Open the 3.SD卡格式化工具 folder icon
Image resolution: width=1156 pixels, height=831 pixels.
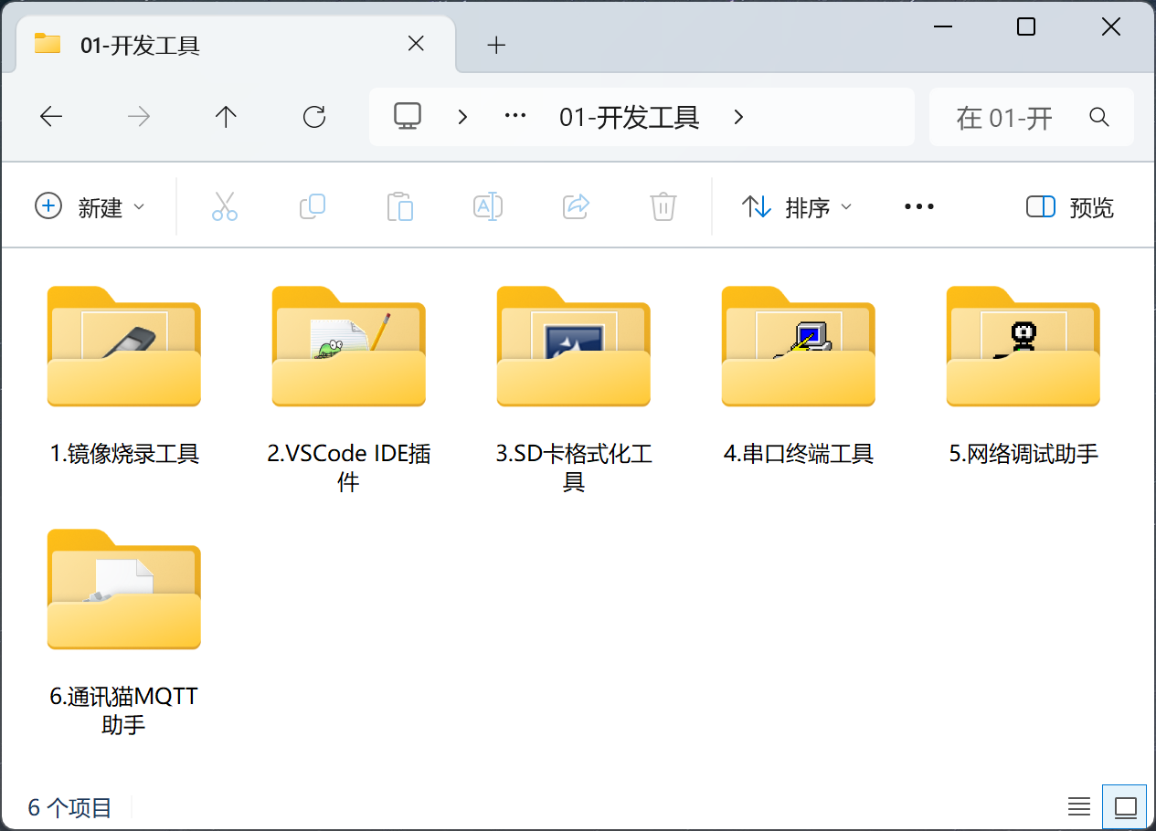click(x=573, y=346)
